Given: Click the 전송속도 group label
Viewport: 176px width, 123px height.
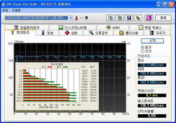Looking at the screenshot, I should click(144, 56).
